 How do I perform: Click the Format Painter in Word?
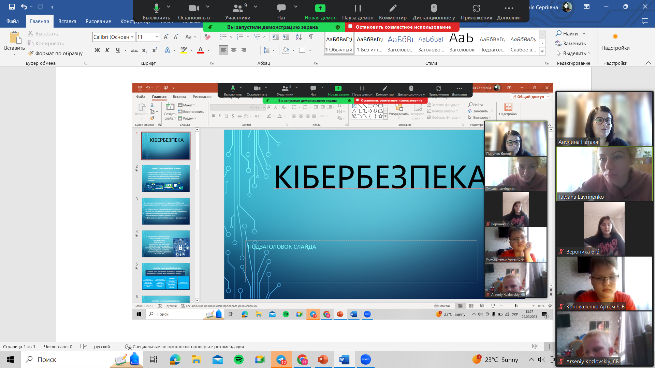click(55, 53)
